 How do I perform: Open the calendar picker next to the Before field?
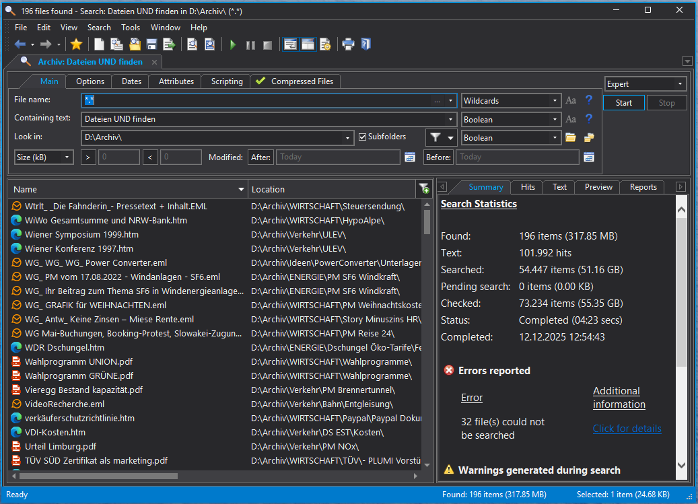(588, 157)
